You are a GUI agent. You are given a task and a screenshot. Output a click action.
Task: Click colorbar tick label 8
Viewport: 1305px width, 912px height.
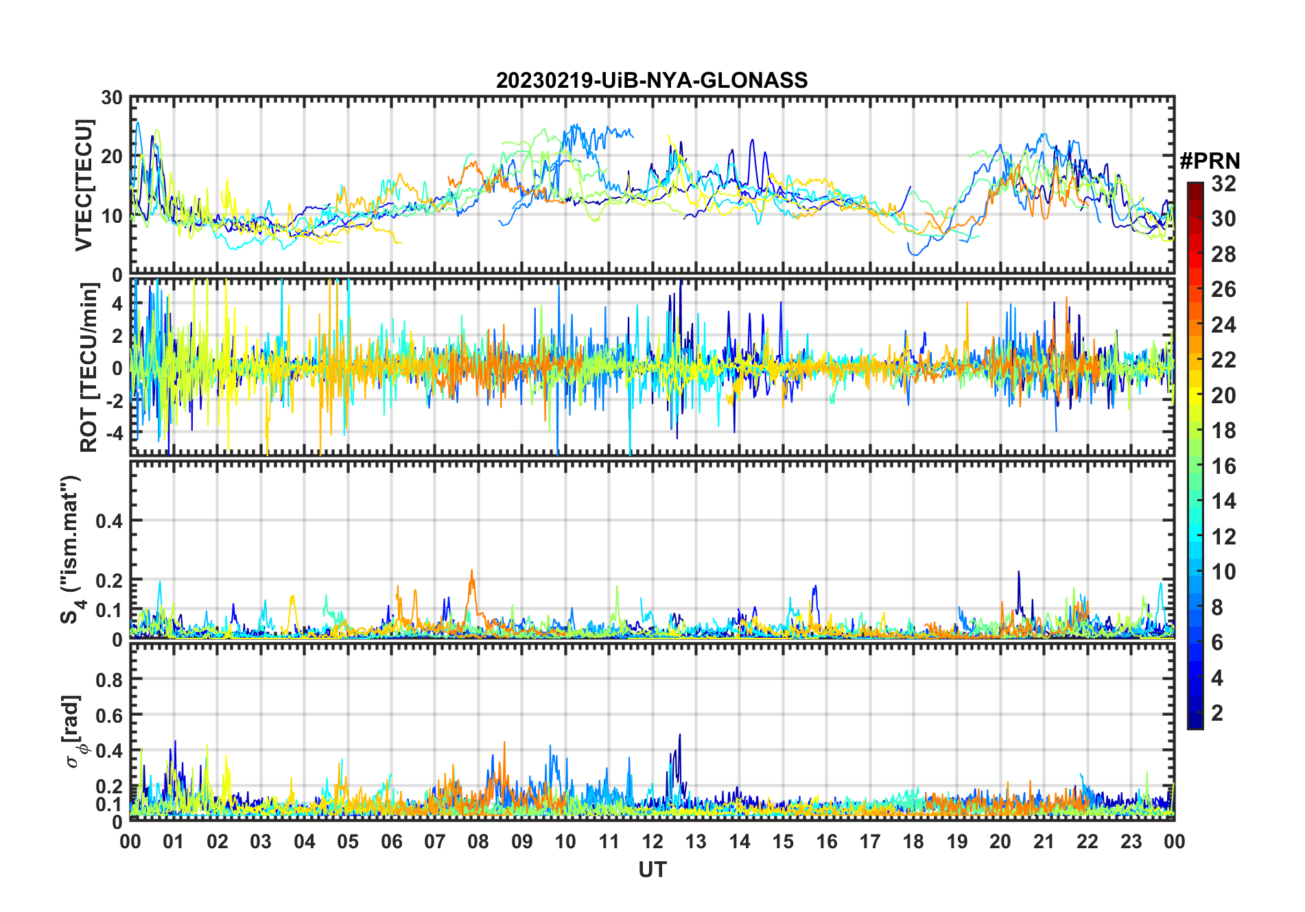(x=1217, y=607)
